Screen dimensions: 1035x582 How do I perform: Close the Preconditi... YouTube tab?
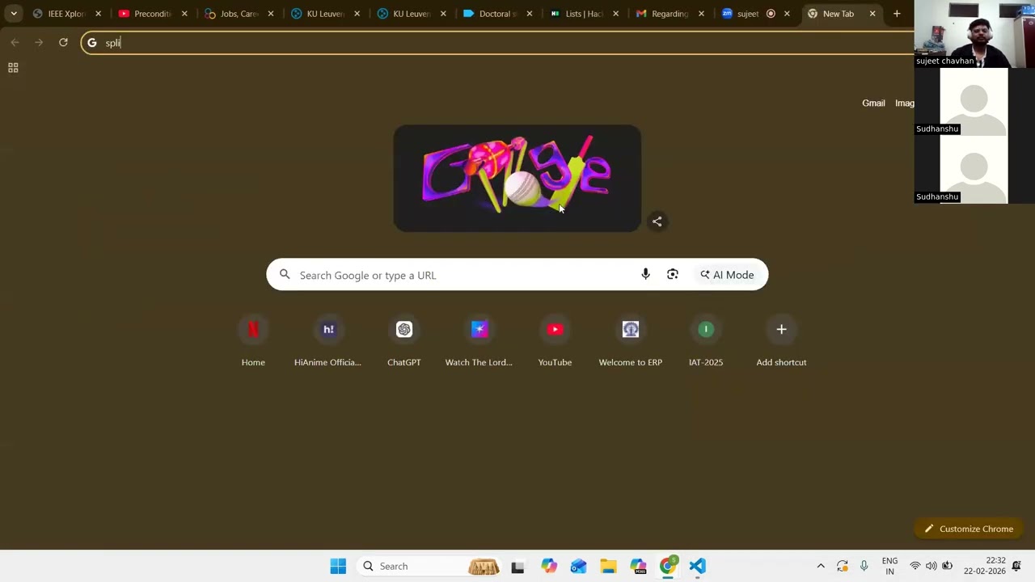tap(184, 14)
